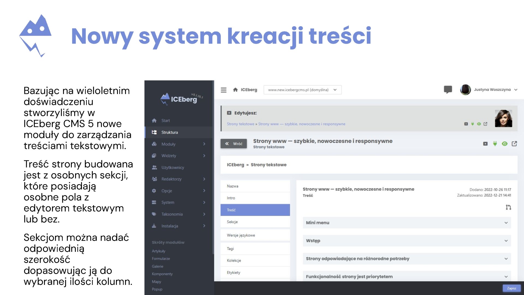Open the domain selector www.new.icebergcms.pl

pyautogui.click(x=302, y=90)
